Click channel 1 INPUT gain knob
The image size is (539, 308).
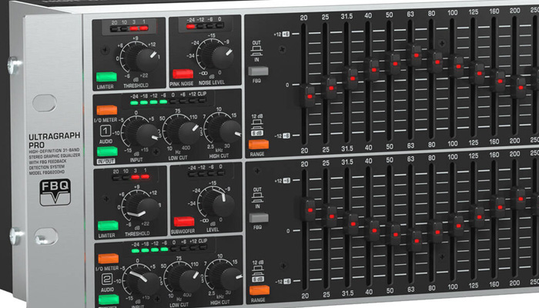pos(143,132)
